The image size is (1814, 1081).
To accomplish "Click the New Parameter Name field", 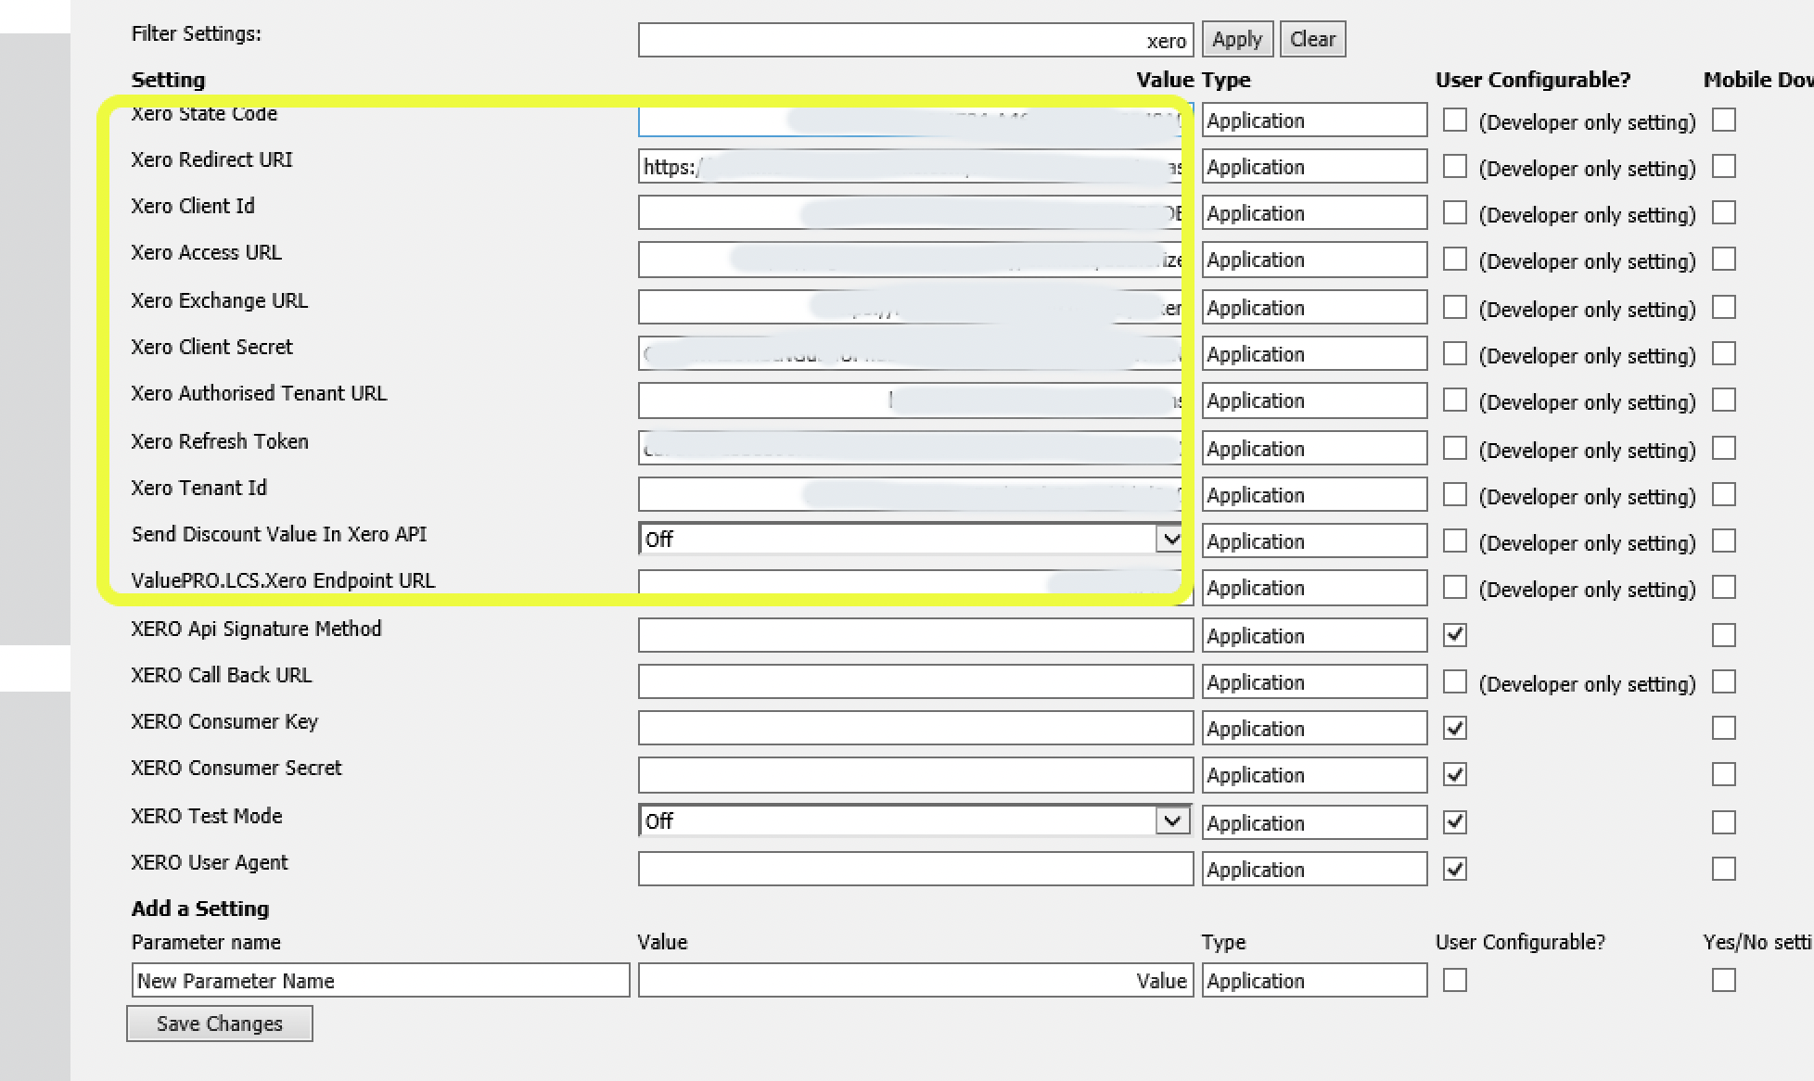I will click(x=380, y=980).
